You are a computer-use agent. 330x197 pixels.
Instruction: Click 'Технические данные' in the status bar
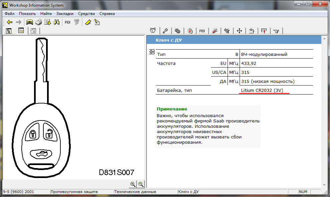pos(135,192)
